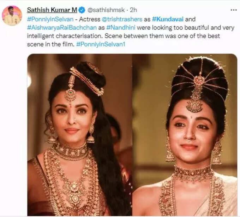Open the right photo with tall bun
240x217 pixels.
pyautogui.click(x=185, y=135)
